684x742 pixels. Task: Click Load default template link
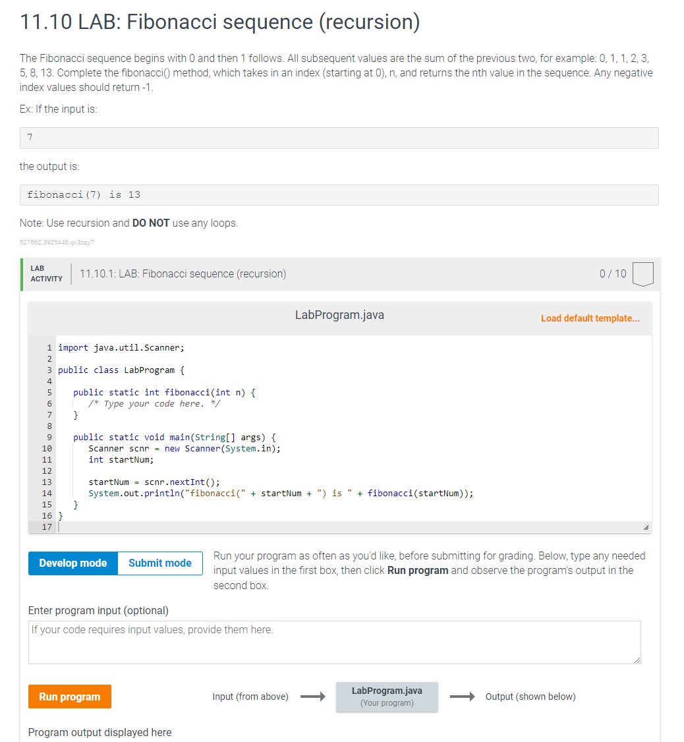(590, 318)
